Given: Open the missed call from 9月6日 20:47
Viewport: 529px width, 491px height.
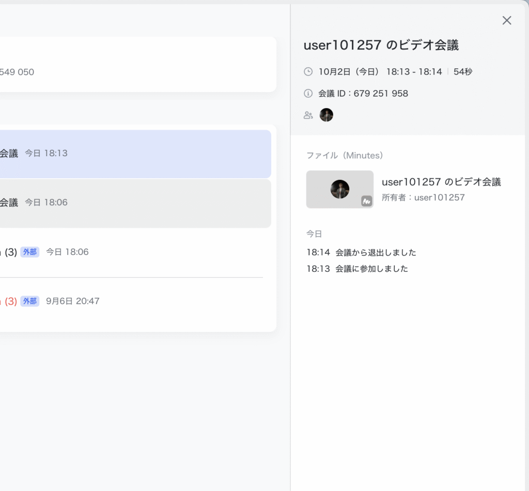Looking at the screenshot, I should (x=134, y=301).
